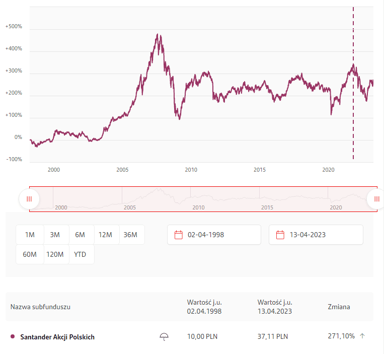Set the range to 120M
Viewport: 384px width, 354px height.
[55, 254]
